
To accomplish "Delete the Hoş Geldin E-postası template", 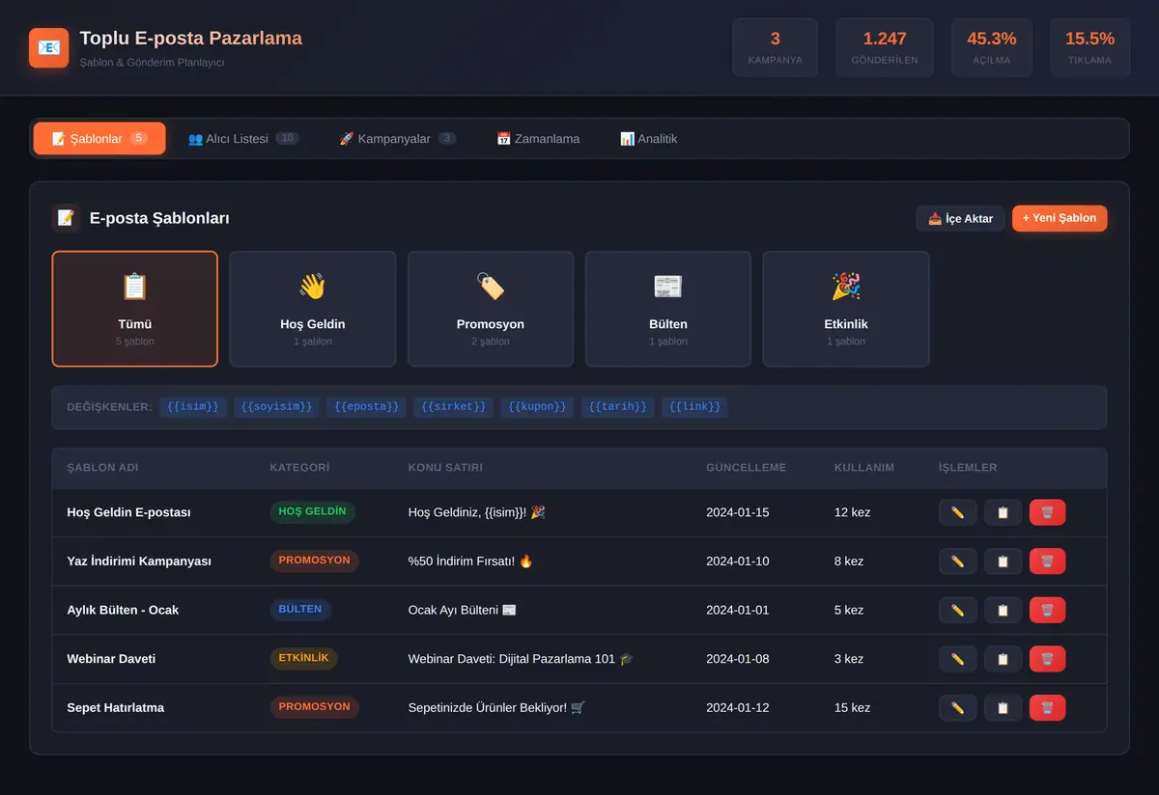I will tap(1047, 512).
